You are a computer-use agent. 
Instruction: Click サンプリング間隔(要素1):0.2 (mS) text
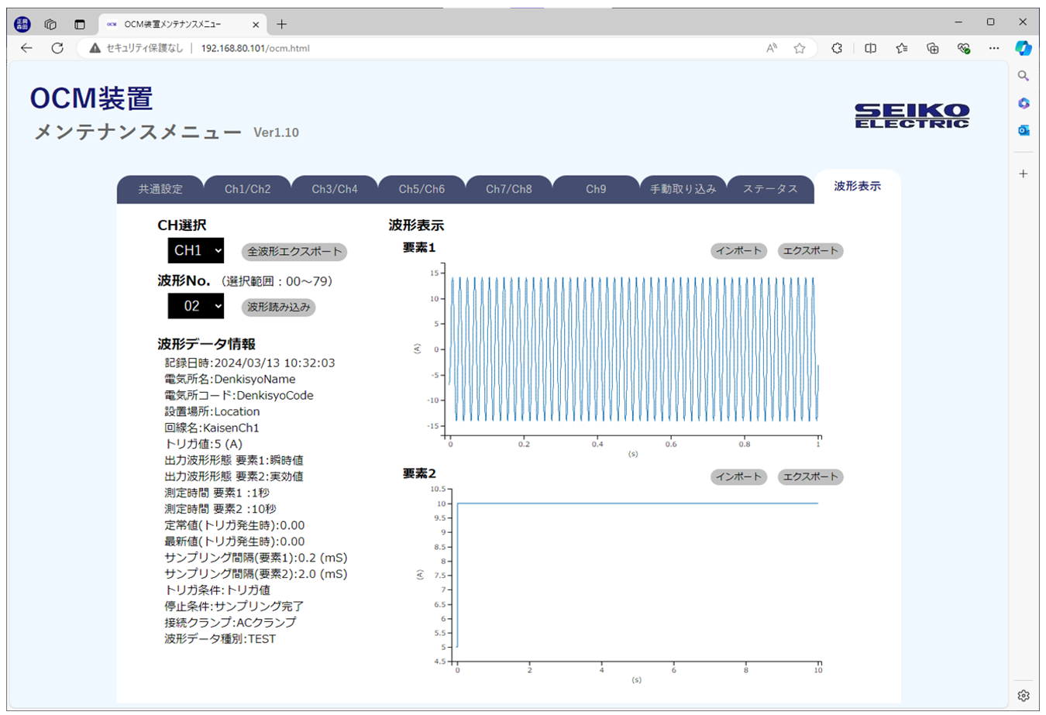256,558
